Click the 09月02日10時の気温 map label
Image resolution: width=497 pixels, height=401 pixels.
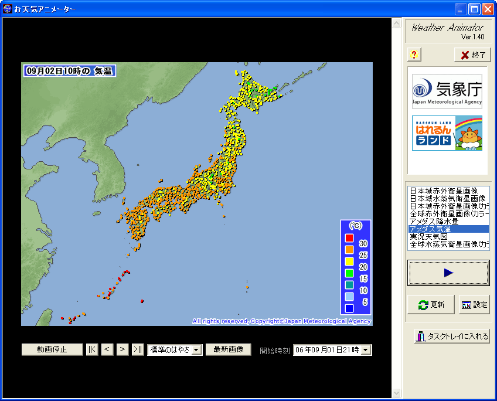(x=69, y=71)
